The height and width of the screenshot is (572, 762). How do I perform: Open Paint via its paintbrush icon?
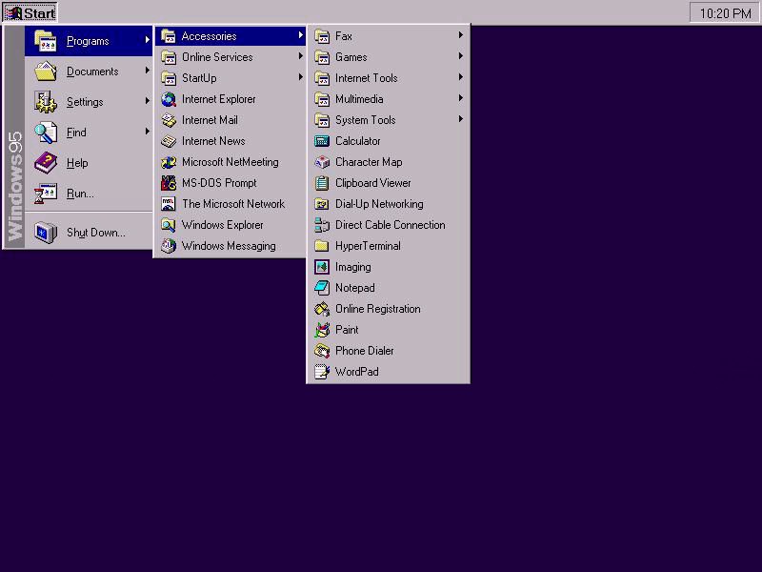(322, 330)
